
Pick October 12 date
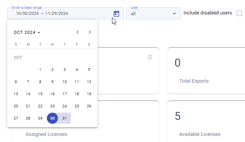point(89,82)
